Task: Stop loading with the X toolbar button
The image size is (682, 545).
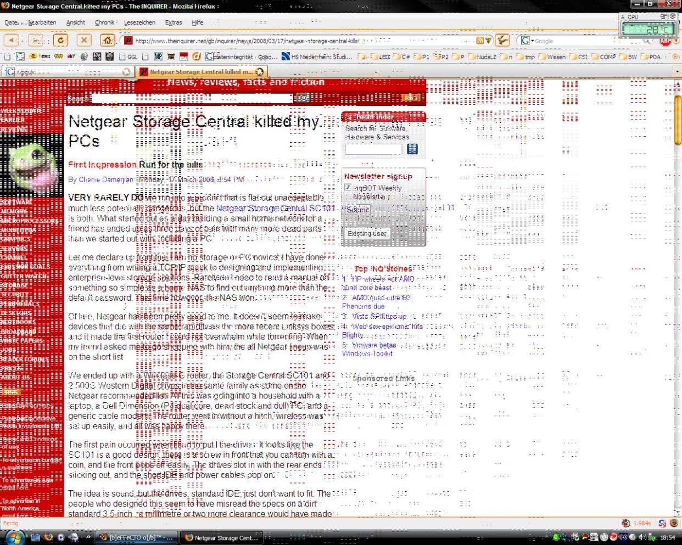Action: (x=83, y=40)
